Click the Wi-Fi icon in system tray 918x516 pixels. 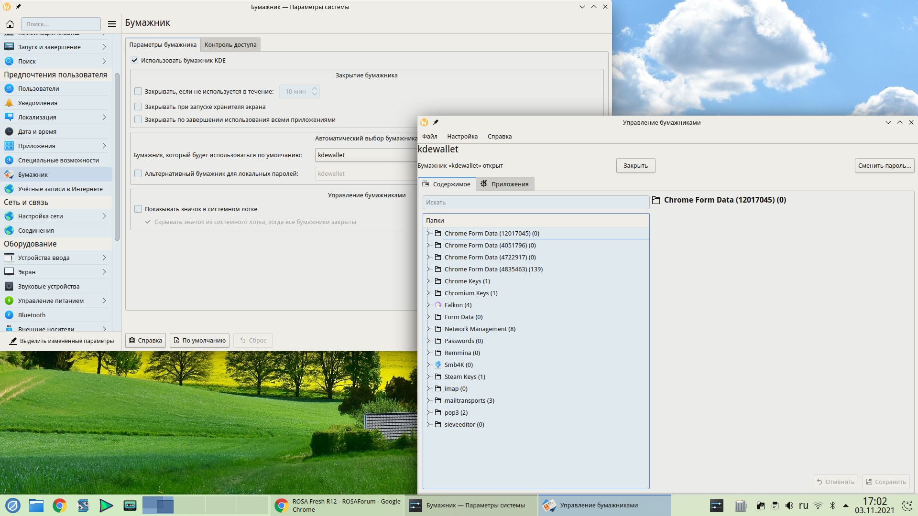(818, 505)
